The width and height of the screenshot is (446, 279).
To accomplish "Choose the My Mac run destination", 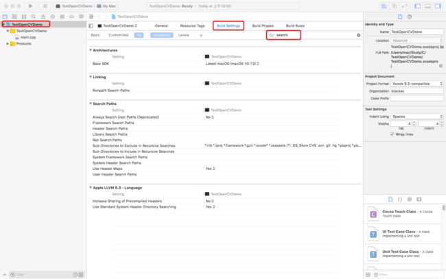I will (x=106, y=6).
